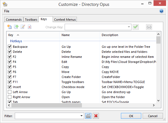This screenshot has width=168, height=123.
Task: Select the 'Edit' name cell for F4
Action: 64,62
